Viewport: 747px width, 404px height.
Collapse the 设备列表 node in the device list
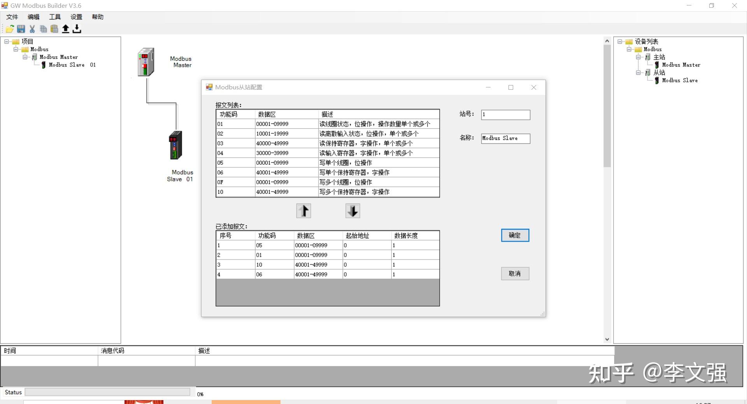coord(620,41)
